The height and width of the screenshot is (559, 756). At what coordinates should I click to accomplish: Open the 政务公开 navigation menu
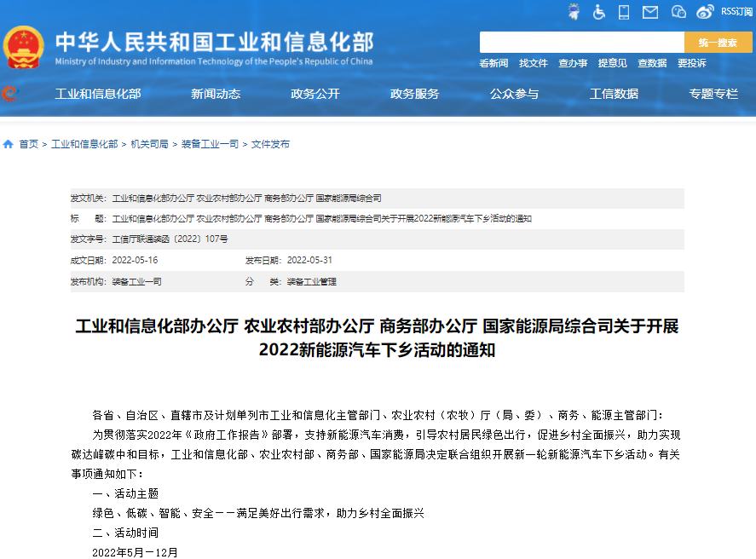[315, 95]
